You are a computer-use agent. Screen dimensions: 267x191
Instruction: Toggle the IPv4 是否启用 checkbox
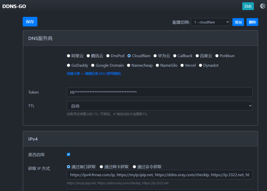[x=68, y=154]
